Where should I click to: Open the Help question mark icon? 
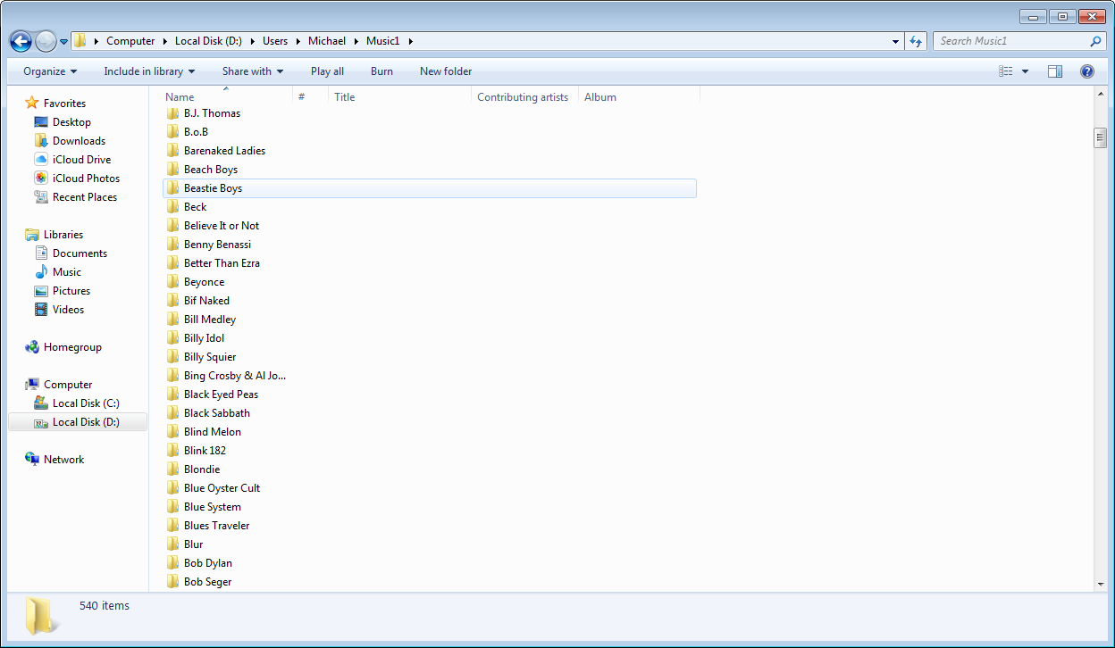point(1087,71)
